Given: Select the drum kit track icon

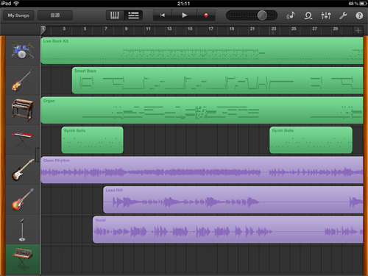Looking at the screenshot, I should pos(22,51).
